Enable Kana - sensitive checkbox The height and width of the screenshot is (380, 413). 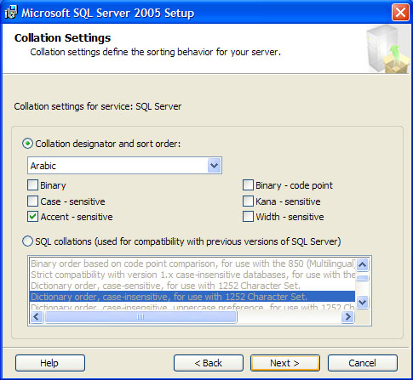click(248, 201)
